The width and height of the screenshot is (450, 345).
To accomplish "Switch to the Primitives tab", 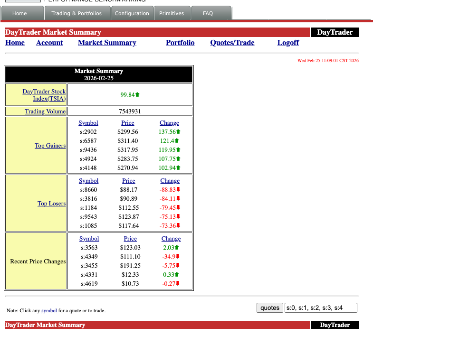I will 172,13.
